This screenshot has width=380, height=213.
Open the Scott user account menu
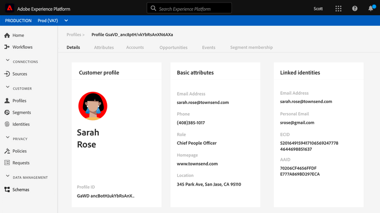(x=318, y=9)
